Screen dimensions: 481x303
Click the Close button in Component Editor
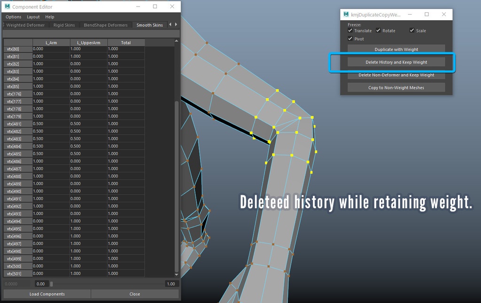[135, 294]
